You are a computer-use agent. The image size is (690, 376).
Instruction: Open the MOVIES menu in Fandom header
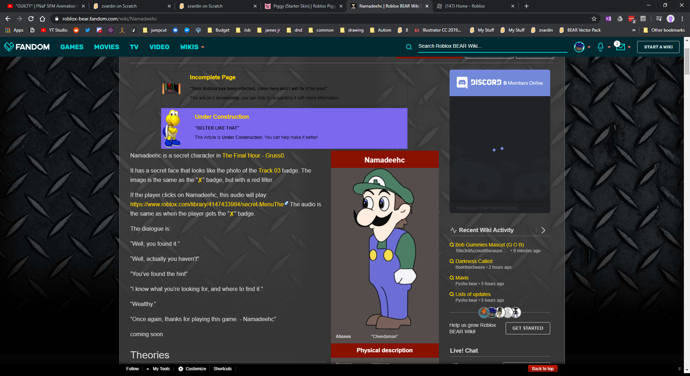pyautogui.click(x=107, y=47)
